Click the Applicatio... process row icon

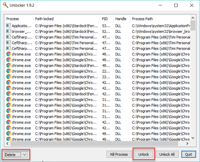(8, 26)
